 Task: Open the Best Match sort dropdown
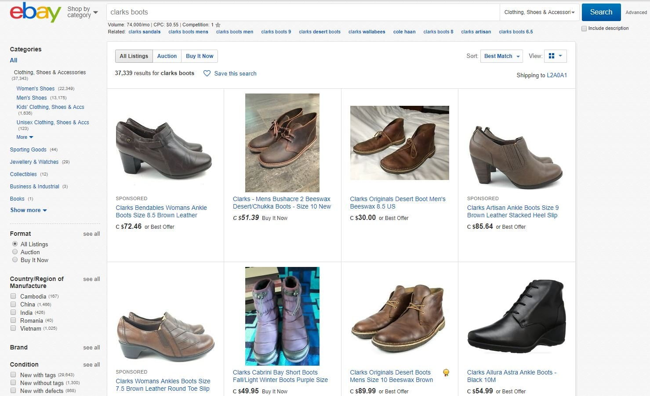(x=502, y=56)
